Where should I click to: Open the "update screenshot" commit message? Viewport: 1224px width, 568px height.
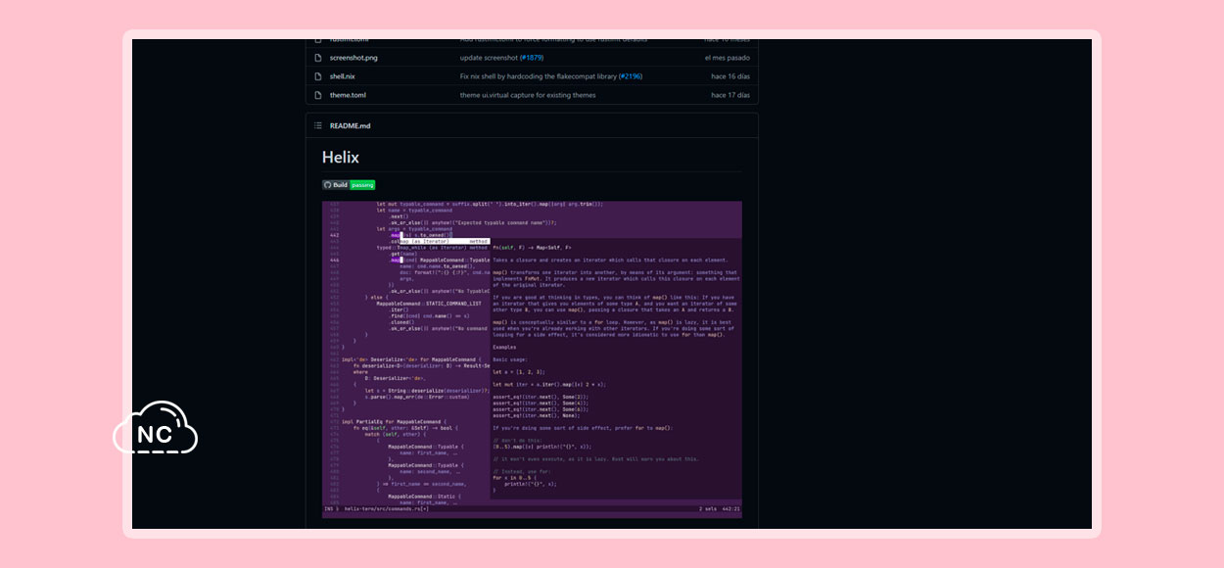pyautogui.click(x=489, y=58)
